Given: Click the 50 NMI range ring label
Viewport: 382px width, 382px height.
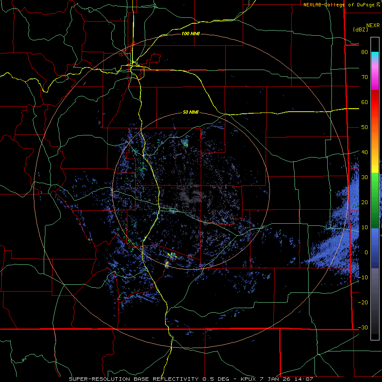Looking at the screenshot, I should (191, 112).
